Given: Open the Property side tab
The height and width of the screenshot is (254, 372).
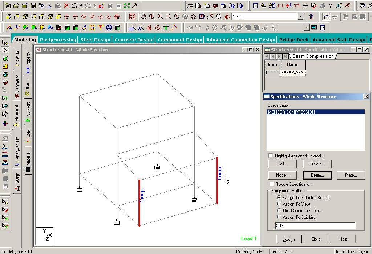Looking at the screenshot, I should click(28, 62).
